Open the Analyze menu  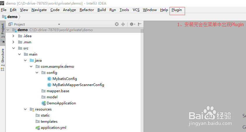tap(69, 10)
